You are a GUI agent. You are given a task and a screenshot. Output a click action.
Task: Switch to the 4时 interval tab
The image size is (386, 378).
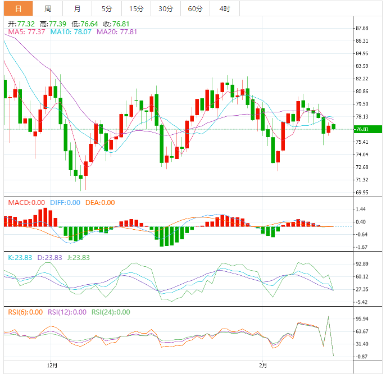(x=225, y=8)
